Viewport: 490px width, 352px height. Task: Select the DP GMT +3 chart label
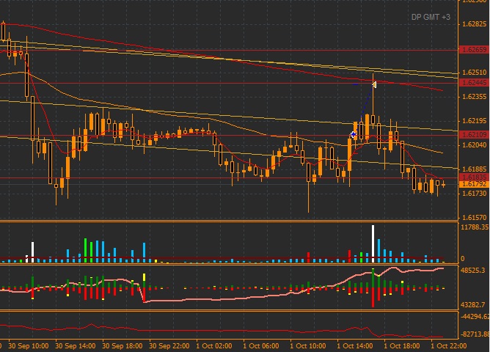tap(431, 17)
